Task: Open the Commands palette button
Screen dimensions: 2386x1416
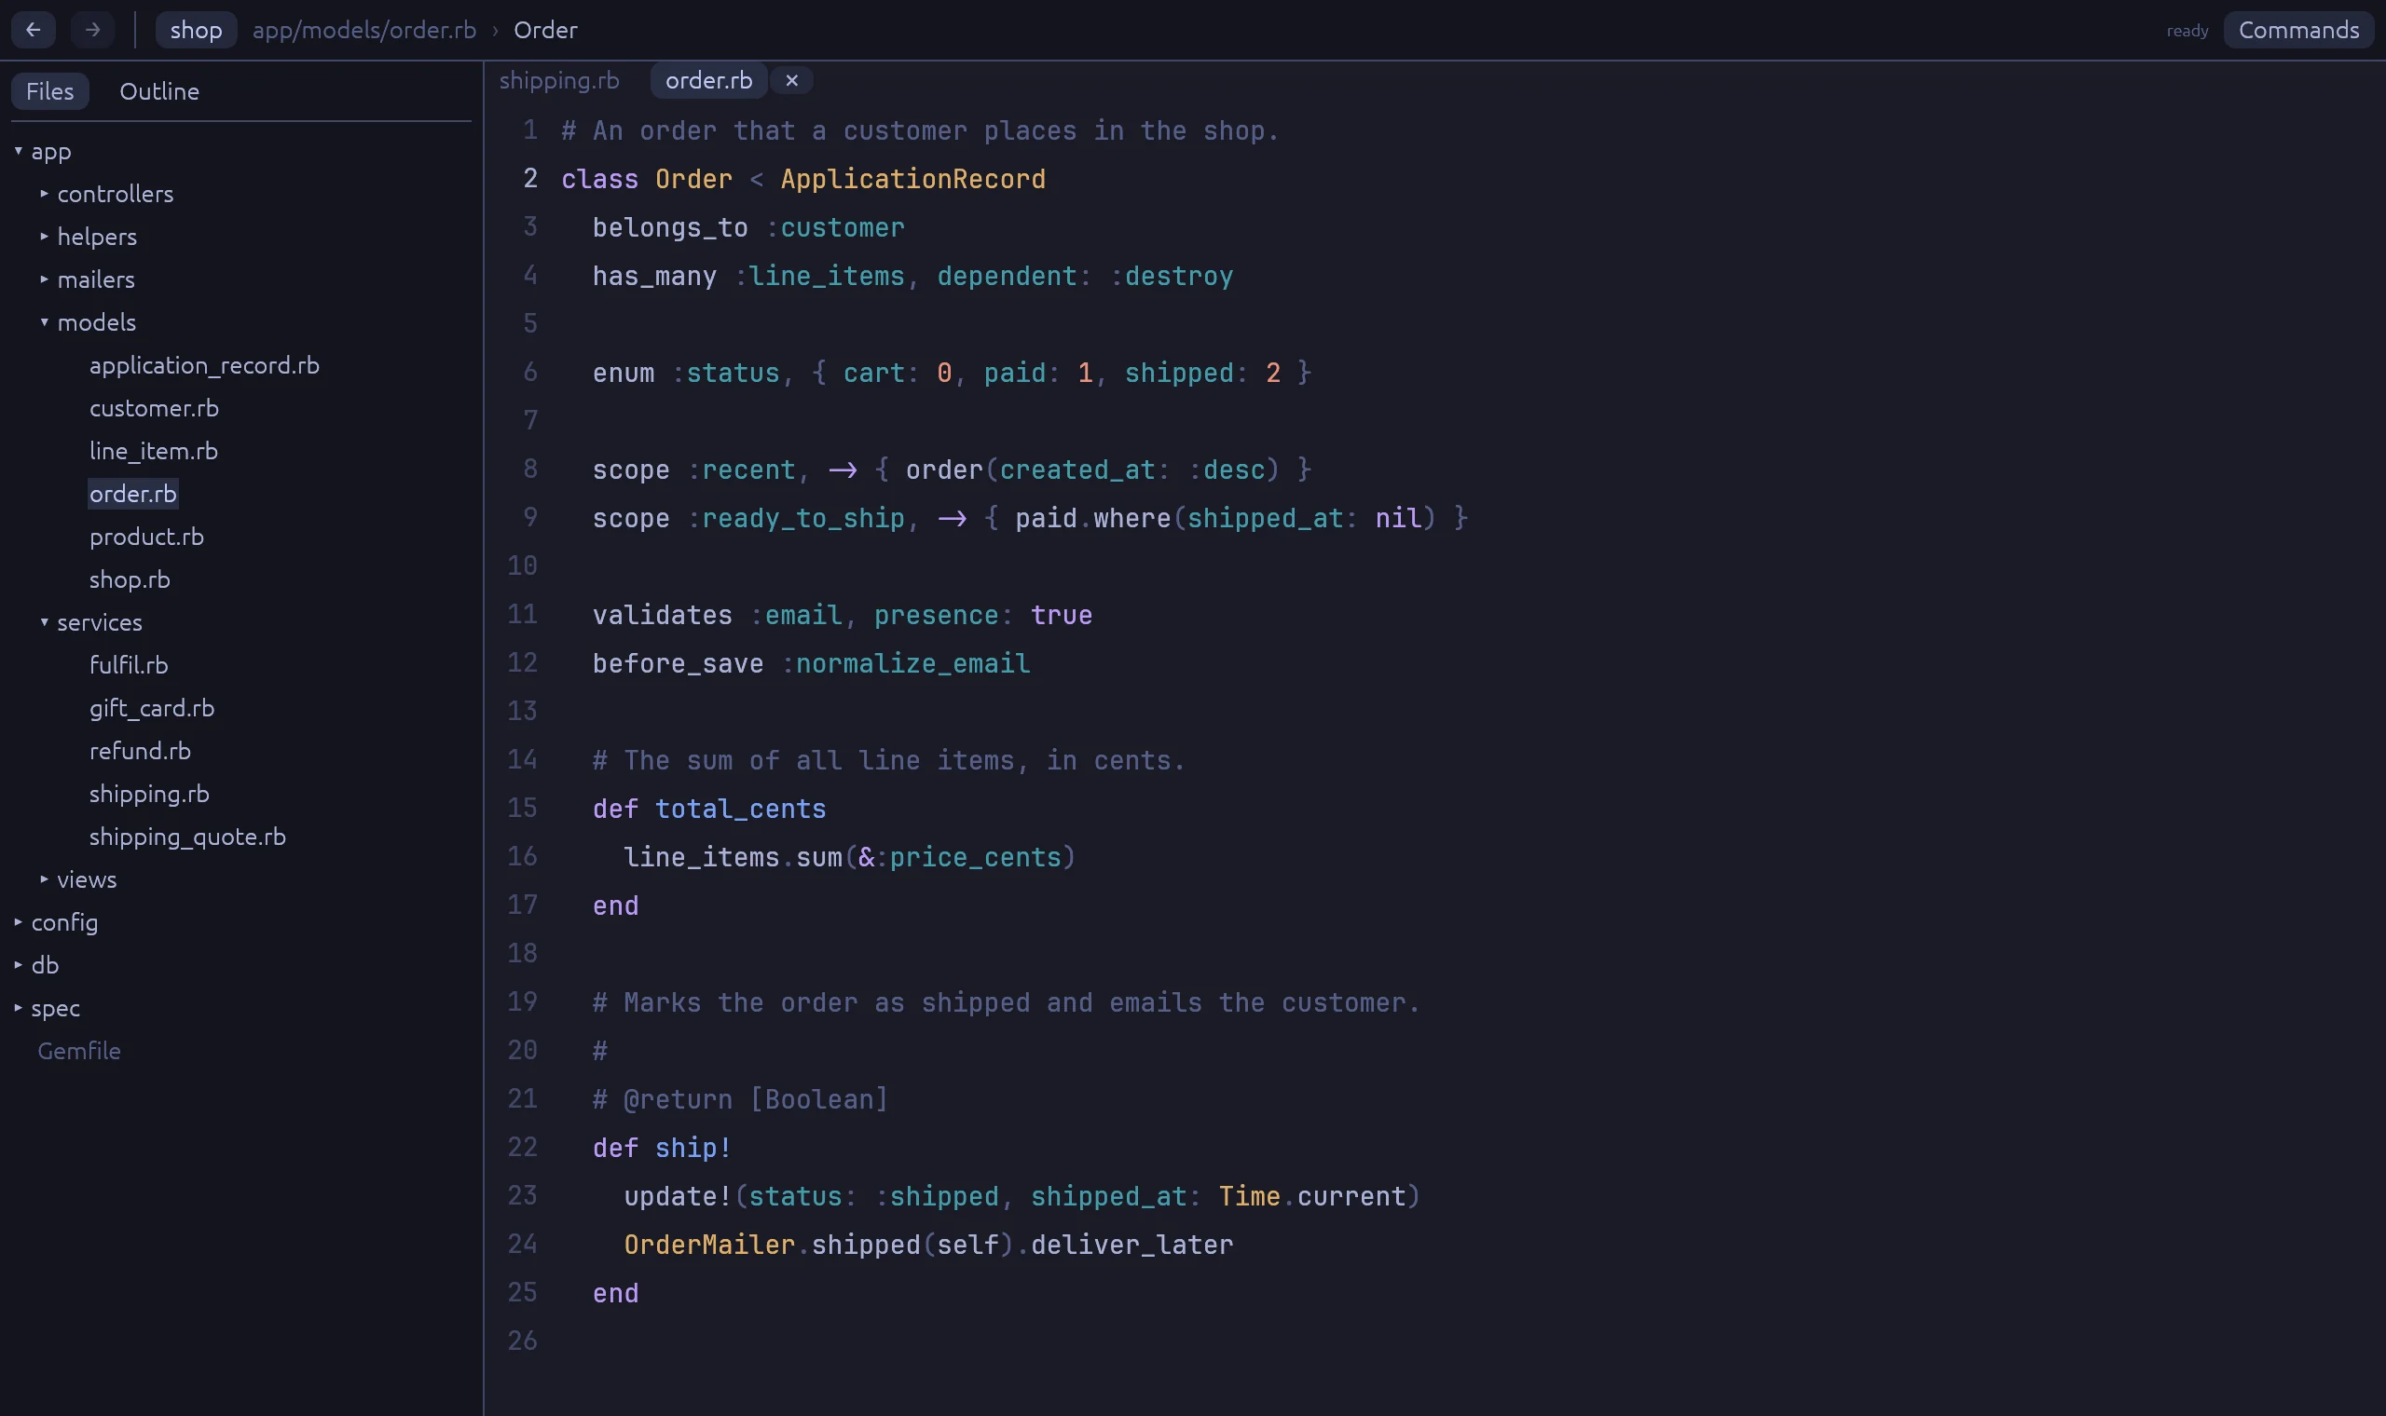Action: point(2299,30)
